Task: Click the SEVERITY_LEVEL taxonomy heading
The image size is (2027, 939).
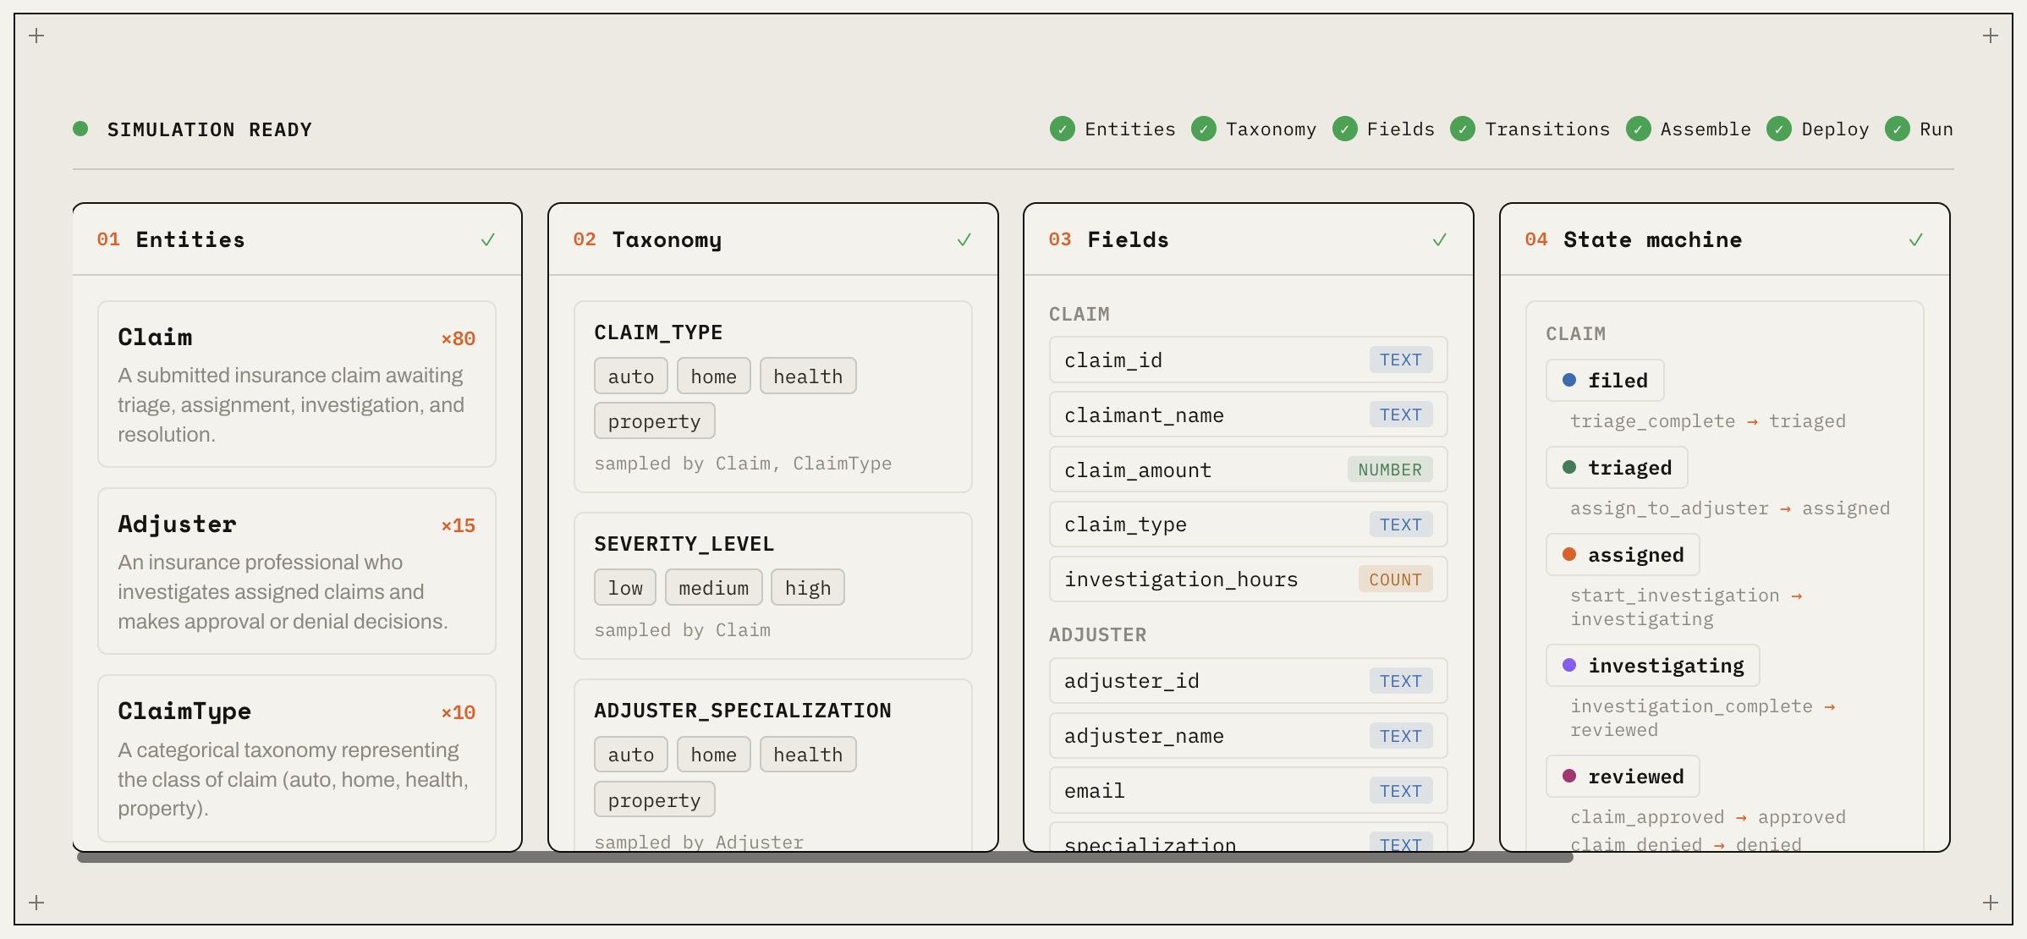Action: (x=684, y=544)
